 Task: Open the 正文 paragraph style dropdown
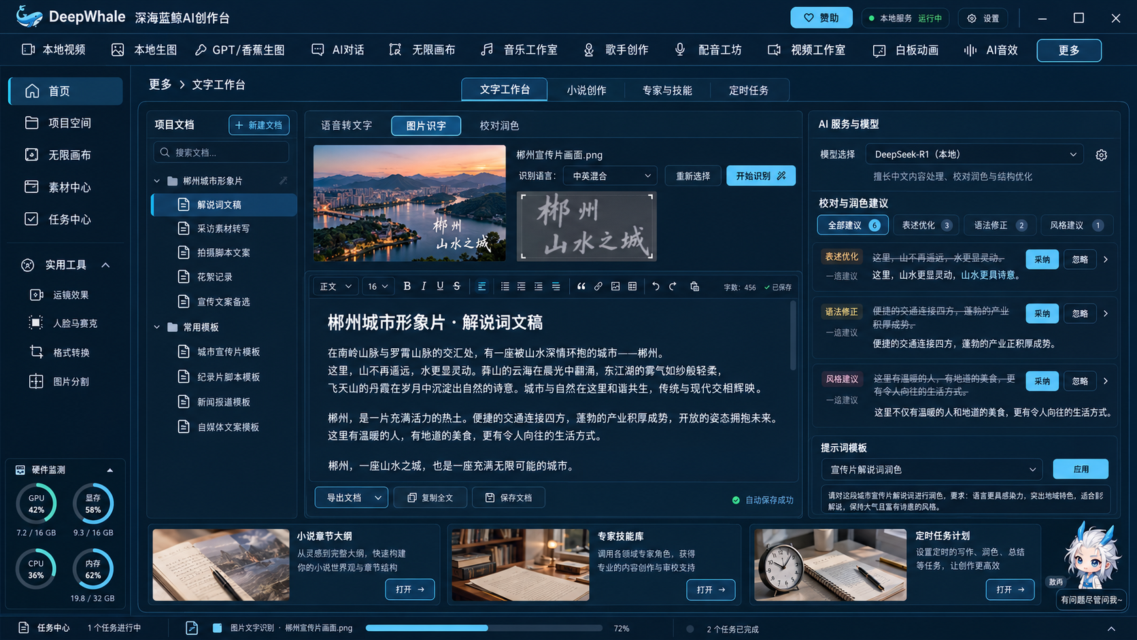coord(335,286)
